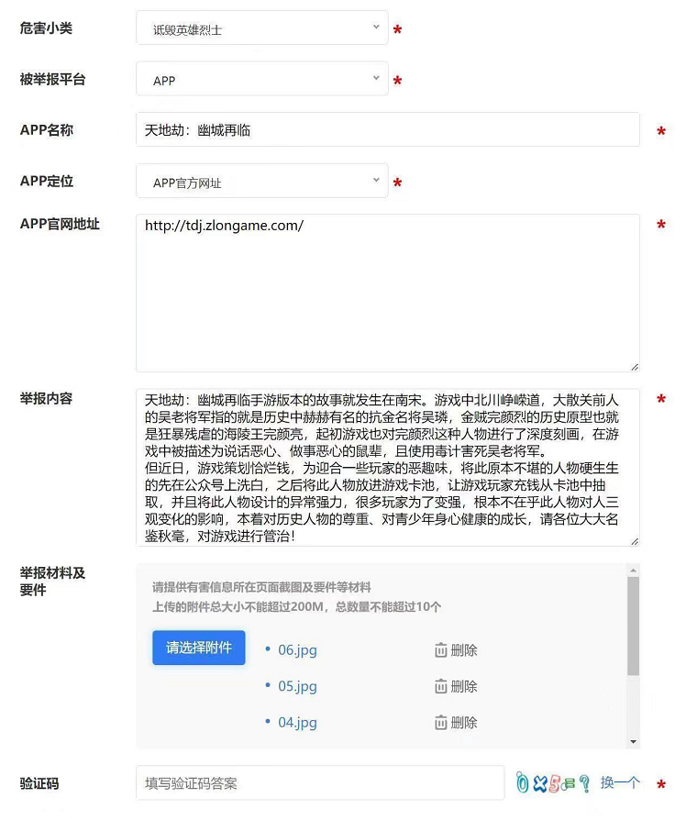Click trash icon next to 04.jpg
Screen dimensions: 697x820
(x=441, y=722)
